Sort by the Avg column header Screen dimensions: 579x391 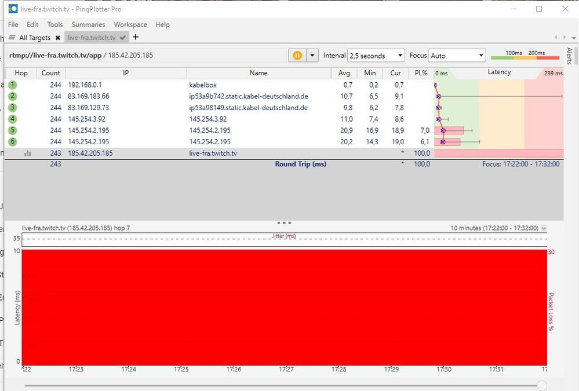pyautogui.click(x=344, y=73)
